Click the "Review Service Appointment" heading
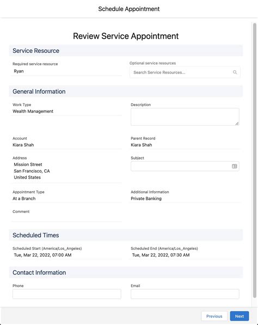The image size is (258, 325). [126, 36]
